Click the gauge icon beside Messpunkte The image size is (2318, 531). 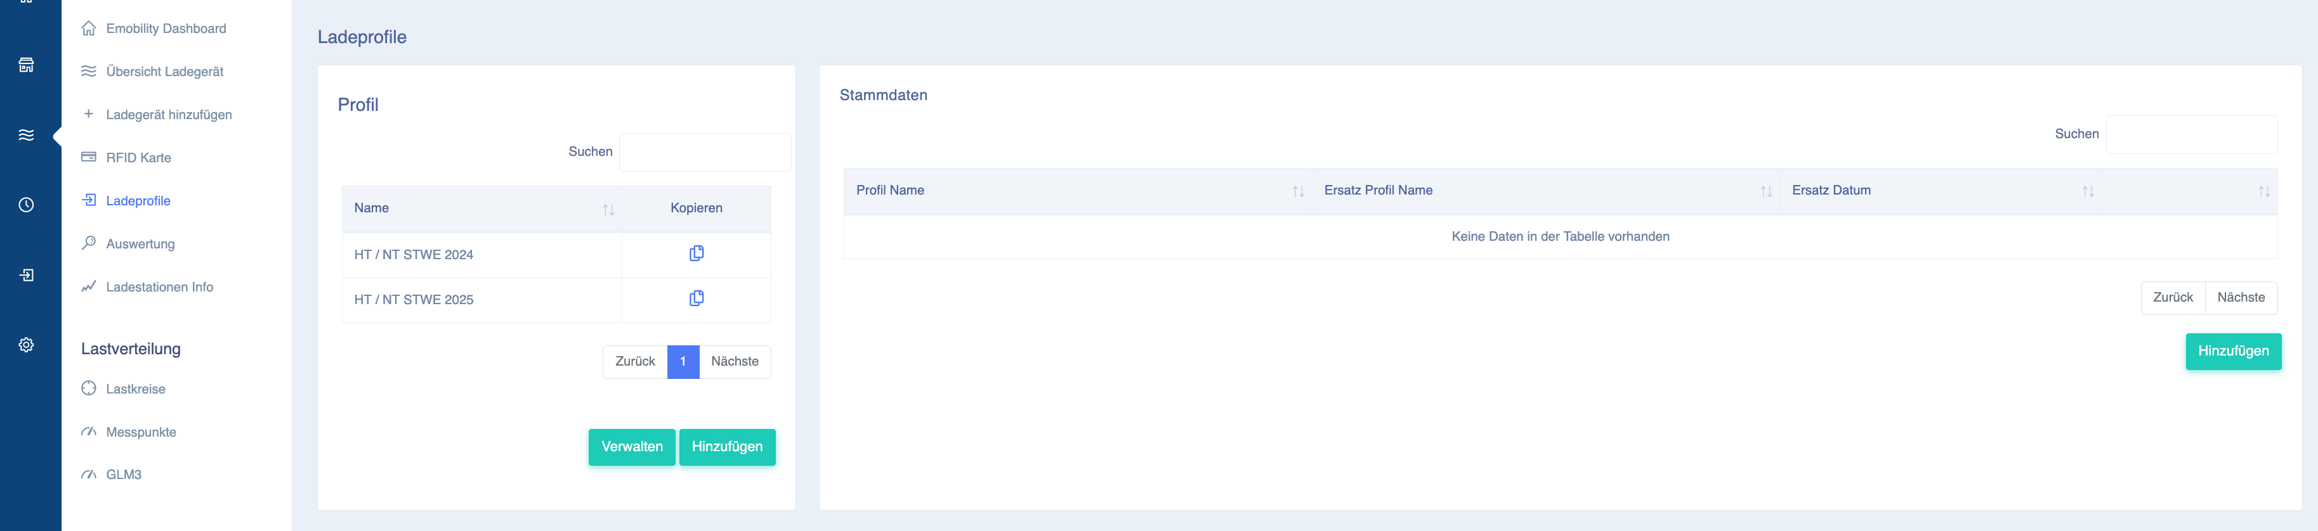tap(88, 432)
